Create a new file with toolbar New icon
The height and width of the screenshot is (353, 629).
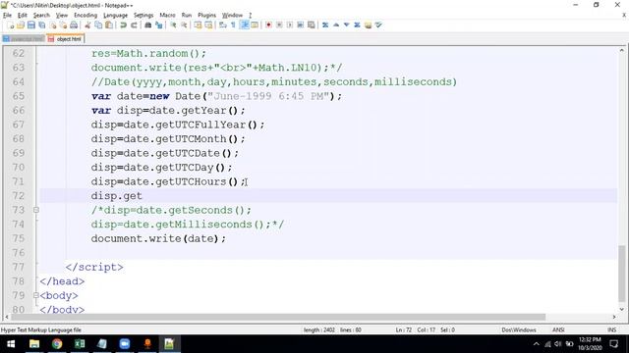pyautogui.click(x=11, y=25)
